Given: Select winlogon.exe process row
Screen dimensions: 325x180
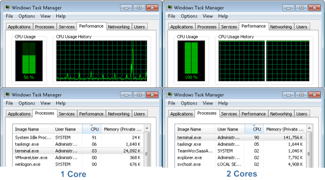Looking at the screenshot, I should 78,164.
